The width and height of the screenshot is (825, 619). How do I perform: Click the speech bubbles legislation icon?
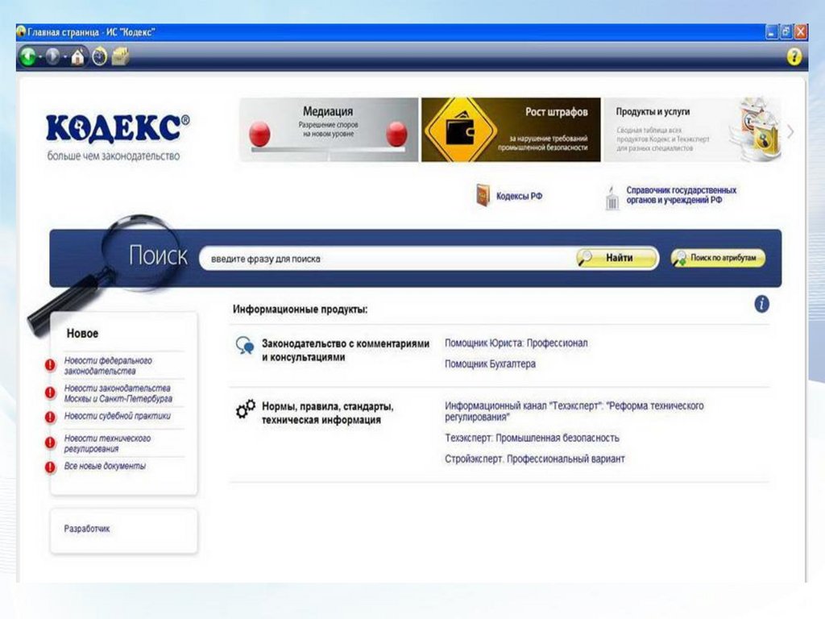245,345
